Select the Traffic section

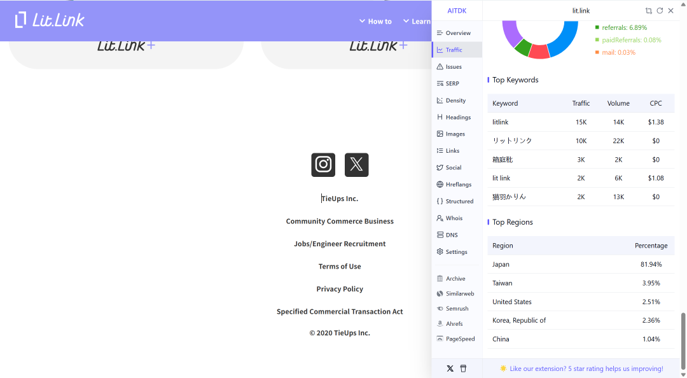click(457, 50)
